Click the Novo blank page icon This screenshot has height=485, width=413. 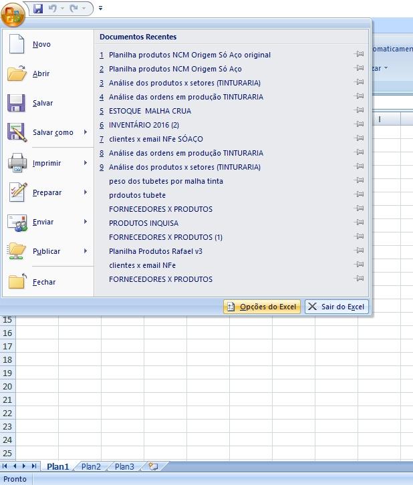tap(17, 44)
